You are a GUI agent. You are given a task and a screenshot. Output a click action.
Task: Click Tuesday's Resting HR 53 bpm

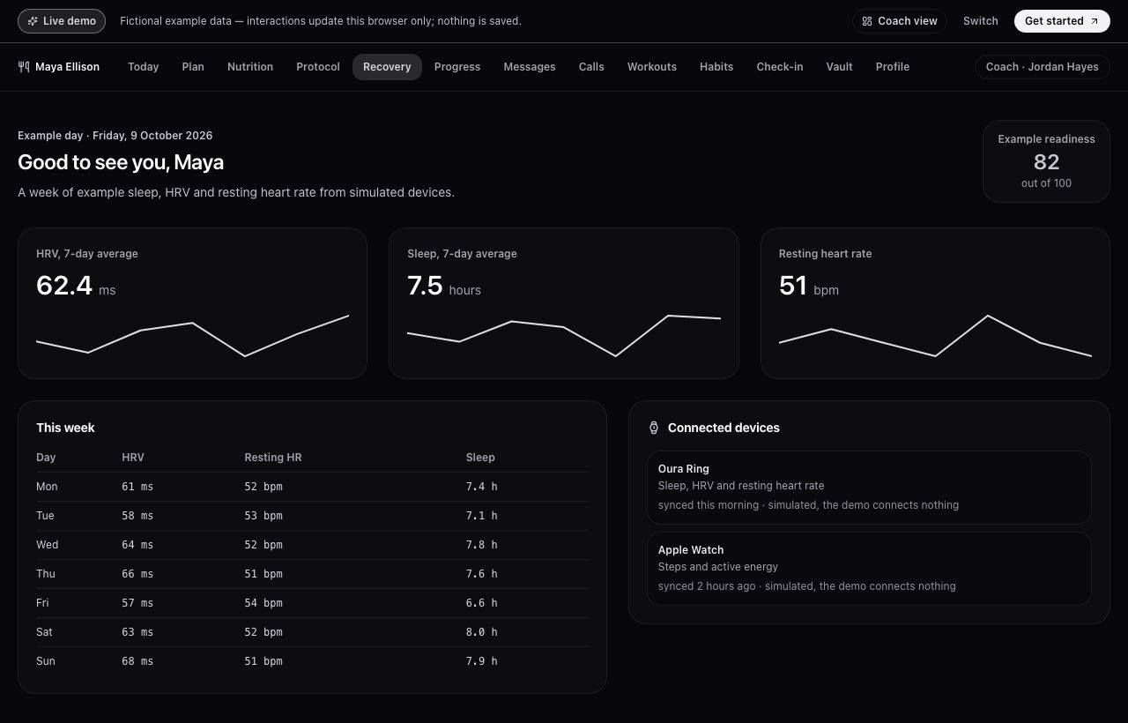click(x=263, y=516)
